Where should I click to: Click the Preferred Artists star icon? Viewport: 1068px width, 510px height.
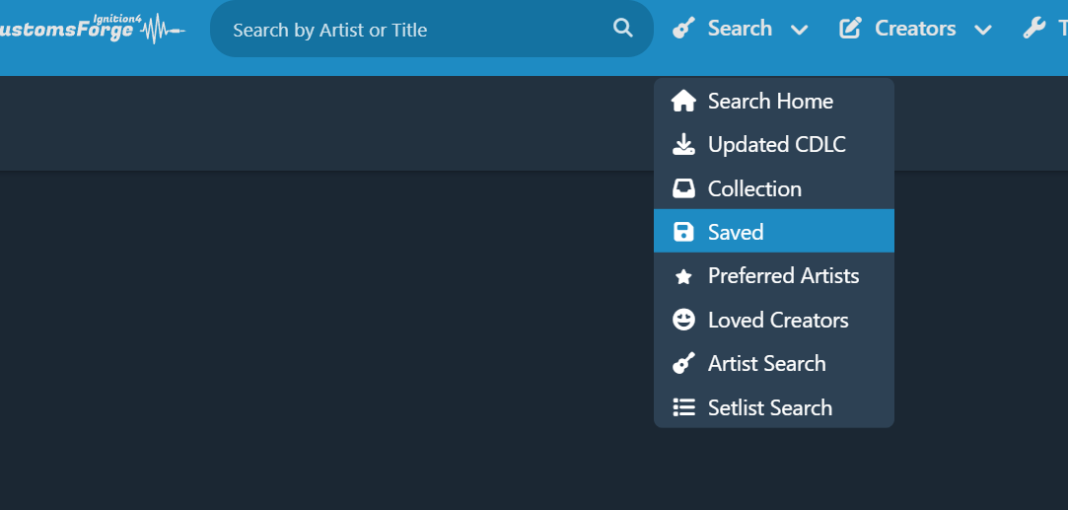click(683, 276)
